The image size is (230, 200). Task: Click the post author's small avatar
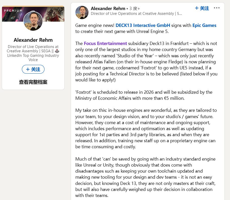click(x=82, y=12)
